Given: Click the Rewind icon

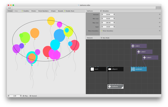Looking at the screenshot, I should (30, 96).
